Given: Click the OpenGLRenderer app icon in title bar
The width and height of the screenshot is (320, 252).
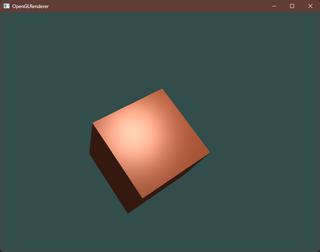Looking at the screenshot, I should [6, 6].
